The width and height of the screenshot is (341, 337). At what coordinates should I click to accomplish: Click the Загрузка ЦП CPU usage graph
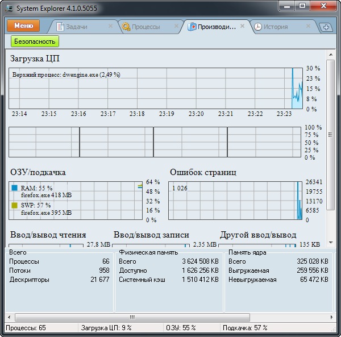[x=151, y=88]
